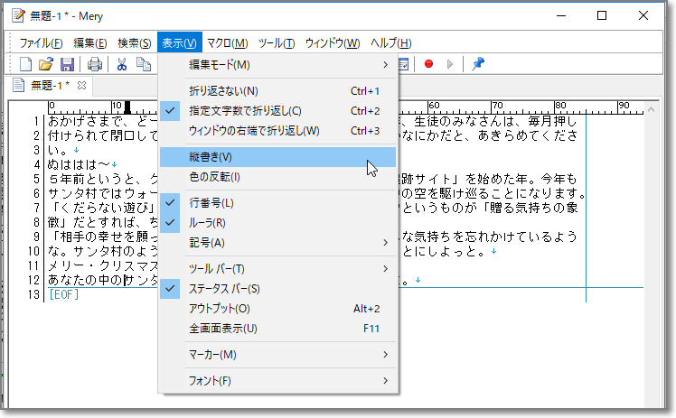
Task: Click the Print icon in toolbar
Action: click(x=94, y=64)
